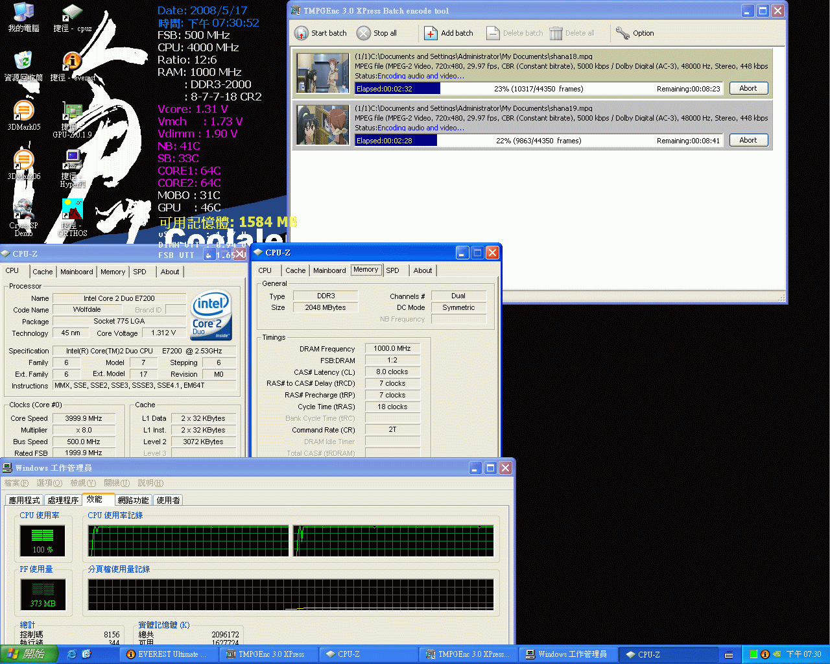Click Windows 工作管理員 taskbar button
The width and height of the screenshot is (830, 664).
coord(569,654)
